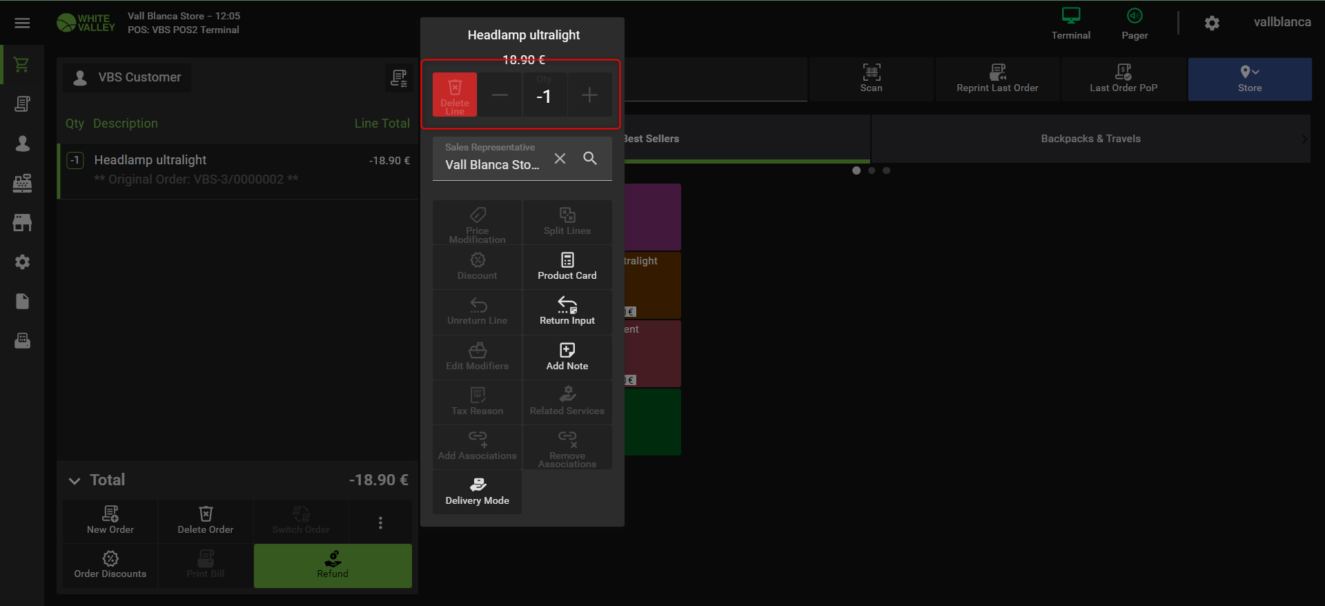Open the Product Card option

point(567,266)
